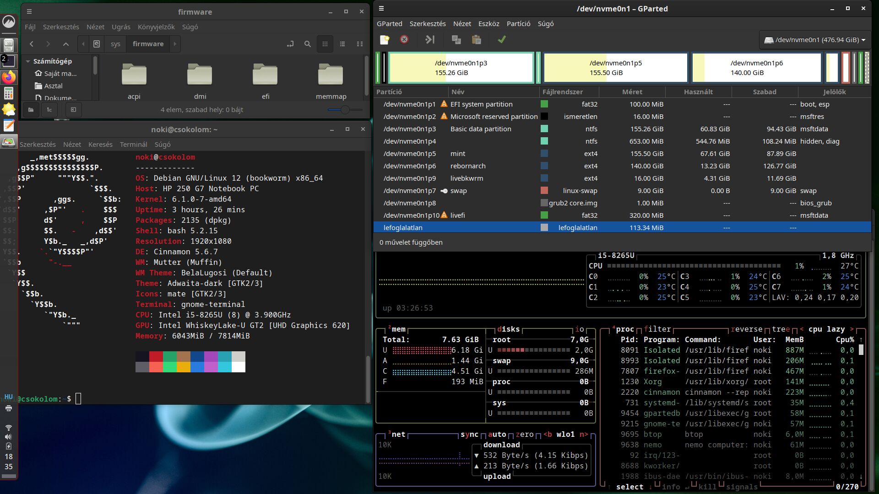Open text editor icon in left panel
The image size is (879, 494).
[9, 125]
